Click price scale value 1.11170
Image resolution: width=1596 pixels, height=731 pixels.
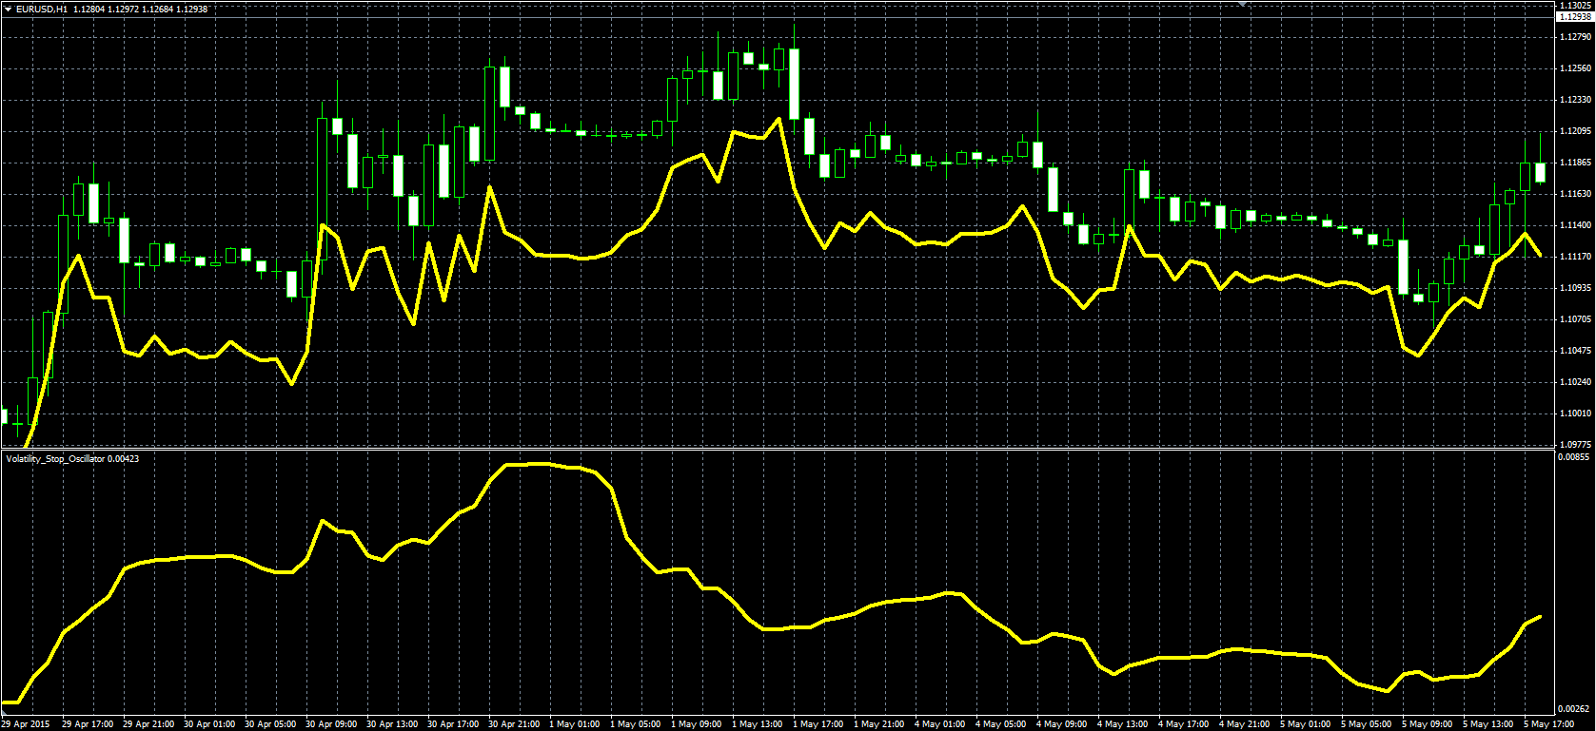[x=1575, y=257]
